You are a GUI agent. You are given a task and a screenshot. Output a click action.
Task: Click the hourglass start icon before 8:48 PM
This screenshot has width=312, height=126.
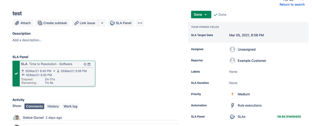coord(23,71)
